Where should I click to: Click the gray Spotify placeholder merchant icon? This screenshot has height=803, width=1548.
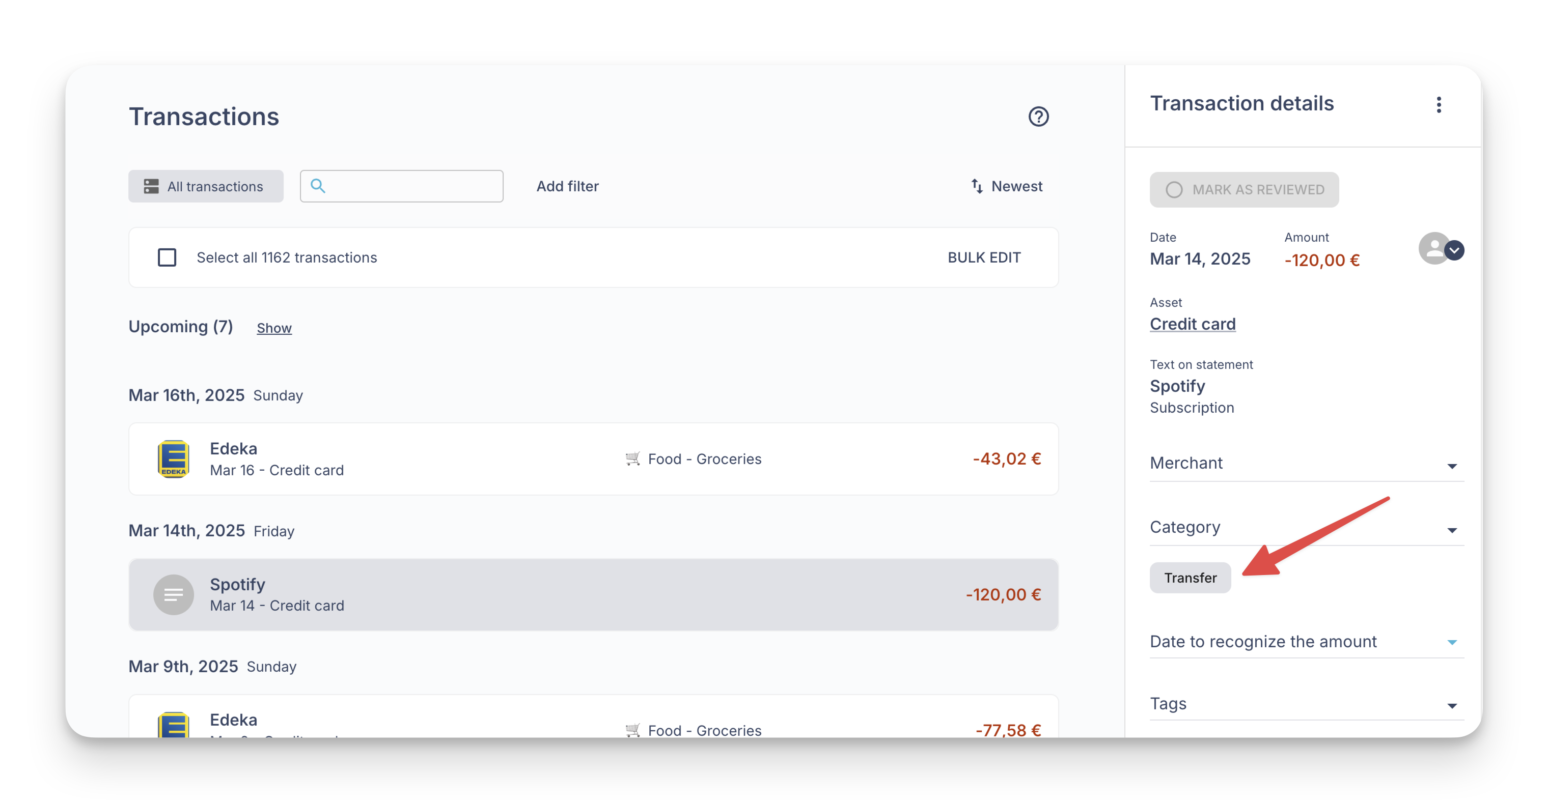(x=173, y=594)
